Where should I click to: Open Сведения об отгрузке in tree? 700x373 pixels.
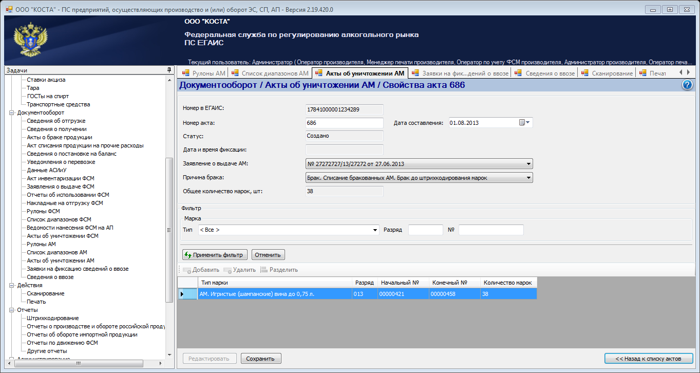[56, 121]
